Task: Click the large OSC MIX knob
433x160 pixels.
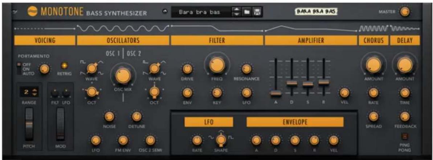Action: 123,76
